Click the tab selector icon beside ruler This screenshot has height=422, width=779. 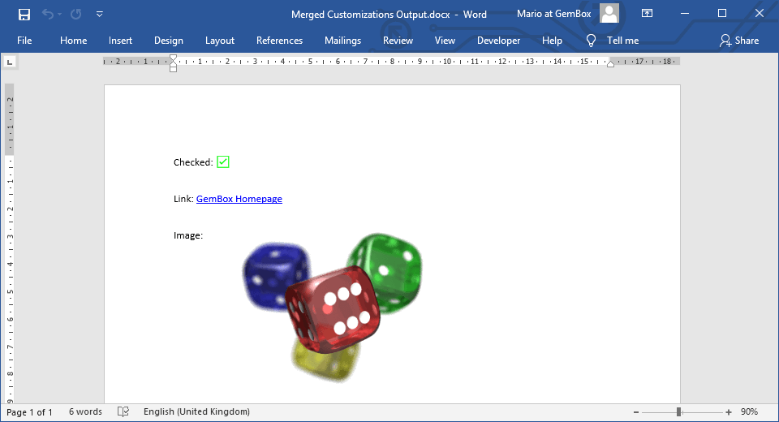[x=10, y=62]
